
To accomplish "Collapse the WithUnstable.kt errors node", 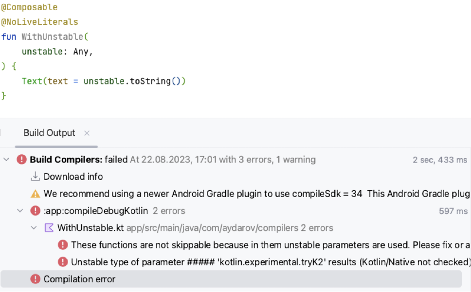I will pos(34,228).
